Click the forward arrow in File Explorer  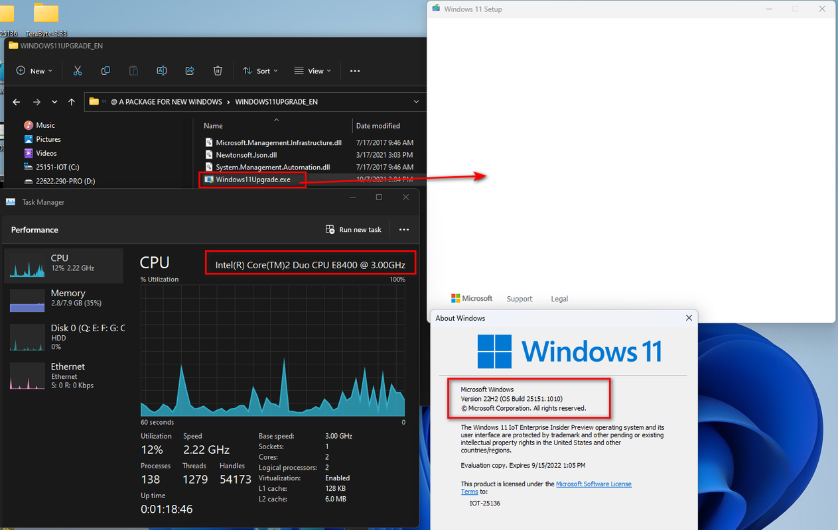coord(37,102)
